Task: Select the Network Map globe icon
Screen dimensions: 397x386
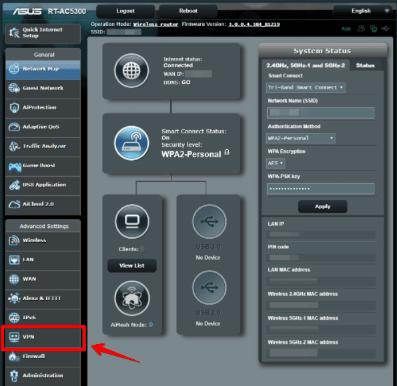Action: click(14, 69)
